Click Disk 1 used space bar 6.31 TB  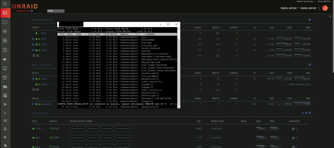pos(284,39)
